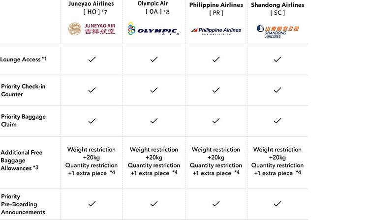Click Shandong Airlines pre-boarding announcements checkmark

[x=277, y=204]
